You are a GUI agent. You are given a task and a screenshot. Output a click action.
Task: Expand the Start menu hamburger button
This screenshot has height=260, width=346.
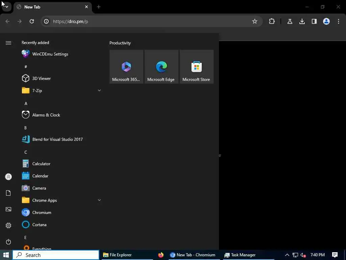pos(8,43)
